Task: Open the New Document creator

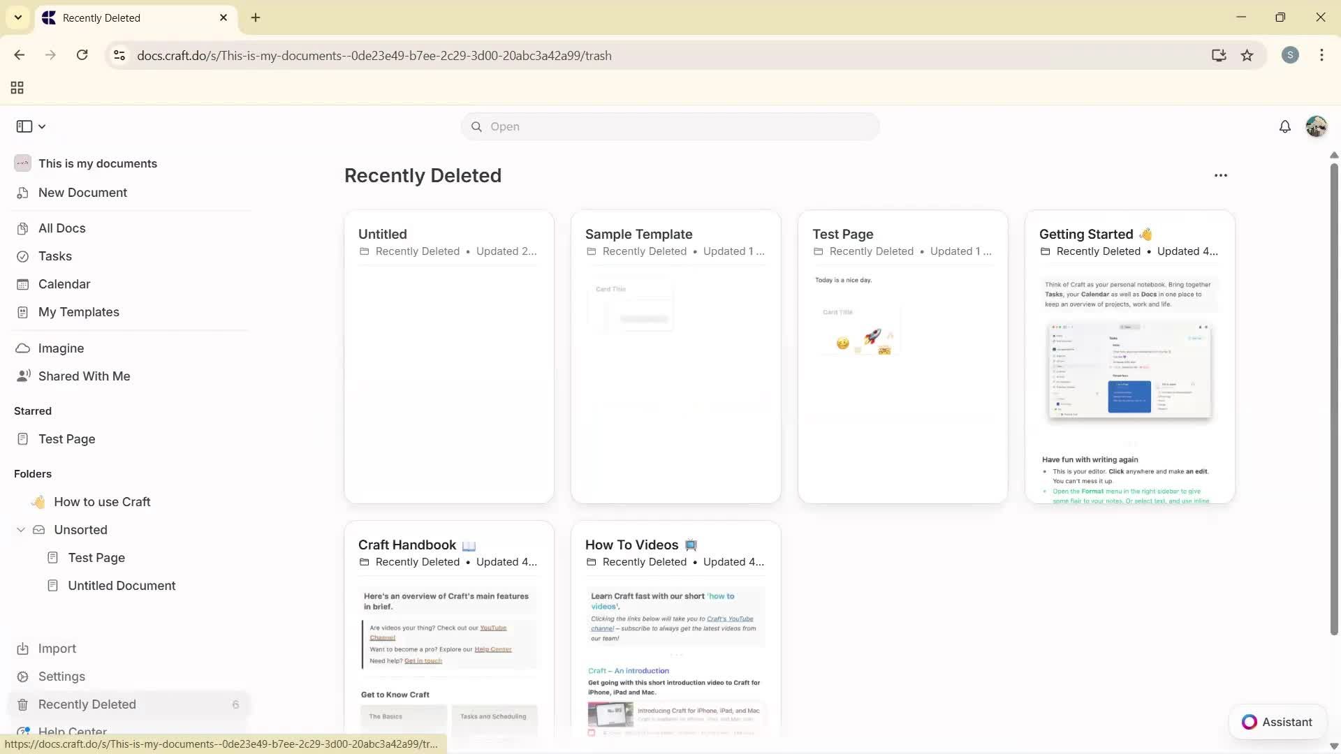Action: coord(82,192)
